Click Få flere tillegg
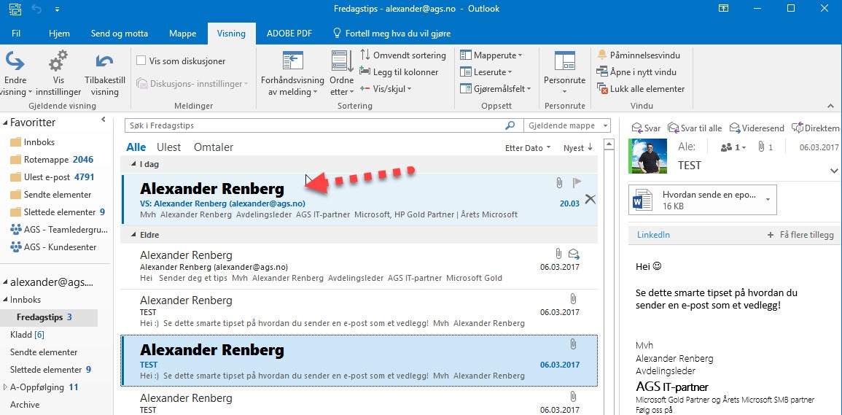 (800, 235)
